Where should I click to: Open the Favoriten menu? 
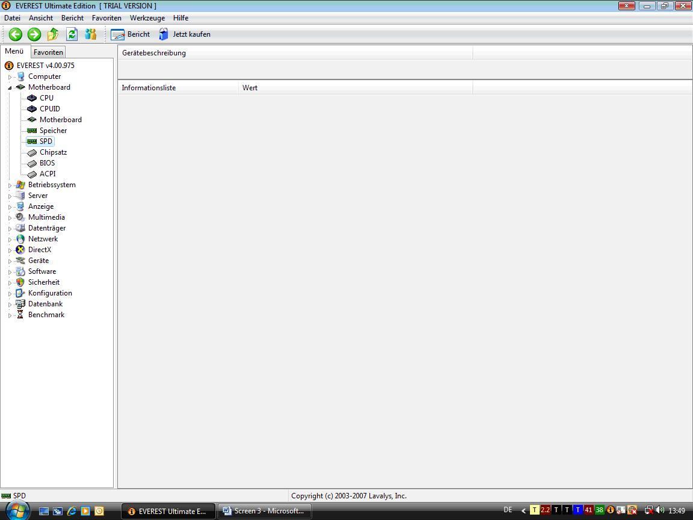[x=106, y=18]
